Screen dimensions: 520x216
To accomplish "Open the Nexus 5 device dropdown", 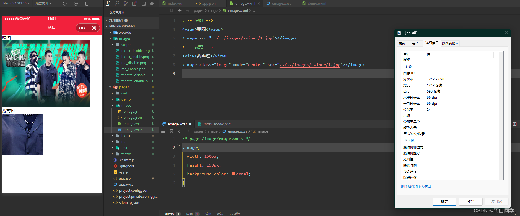I will pyautogui.click(x=16, y=3).
